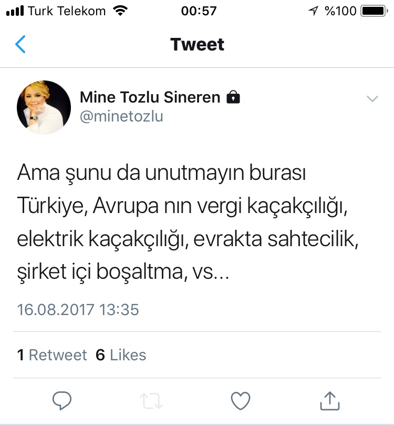View the 1 Retweet list
Viewport: 394px width, 425px height.
tap(52, 355)
